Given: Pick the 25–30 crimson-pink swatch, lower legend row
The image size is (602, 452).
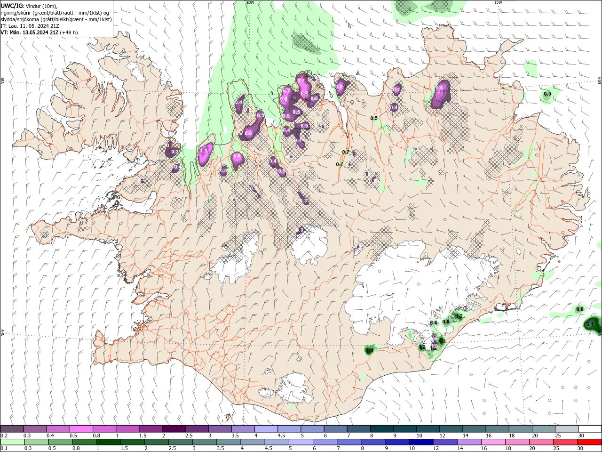Looking at the screenshot, I should tap(564, 442).
